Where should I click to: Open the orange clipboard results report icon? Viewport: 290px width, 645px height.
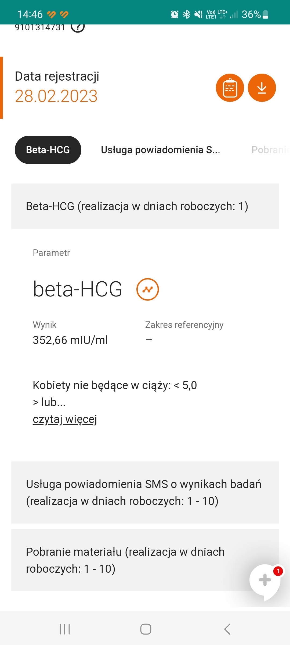pyautogui.click(x=230, y=88)
